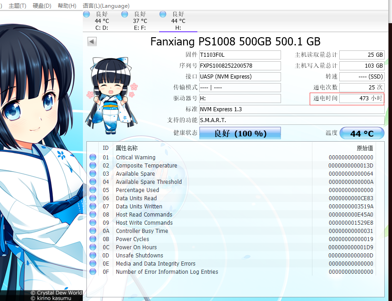Click status icon for Media and Data Integrity Errors
The image size is (392, 301).
(93, 263)
